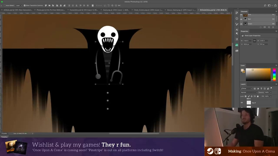Click the search icon in the top right
The height and width of the screenshot is (156, 278).
(x=265, y=6)
